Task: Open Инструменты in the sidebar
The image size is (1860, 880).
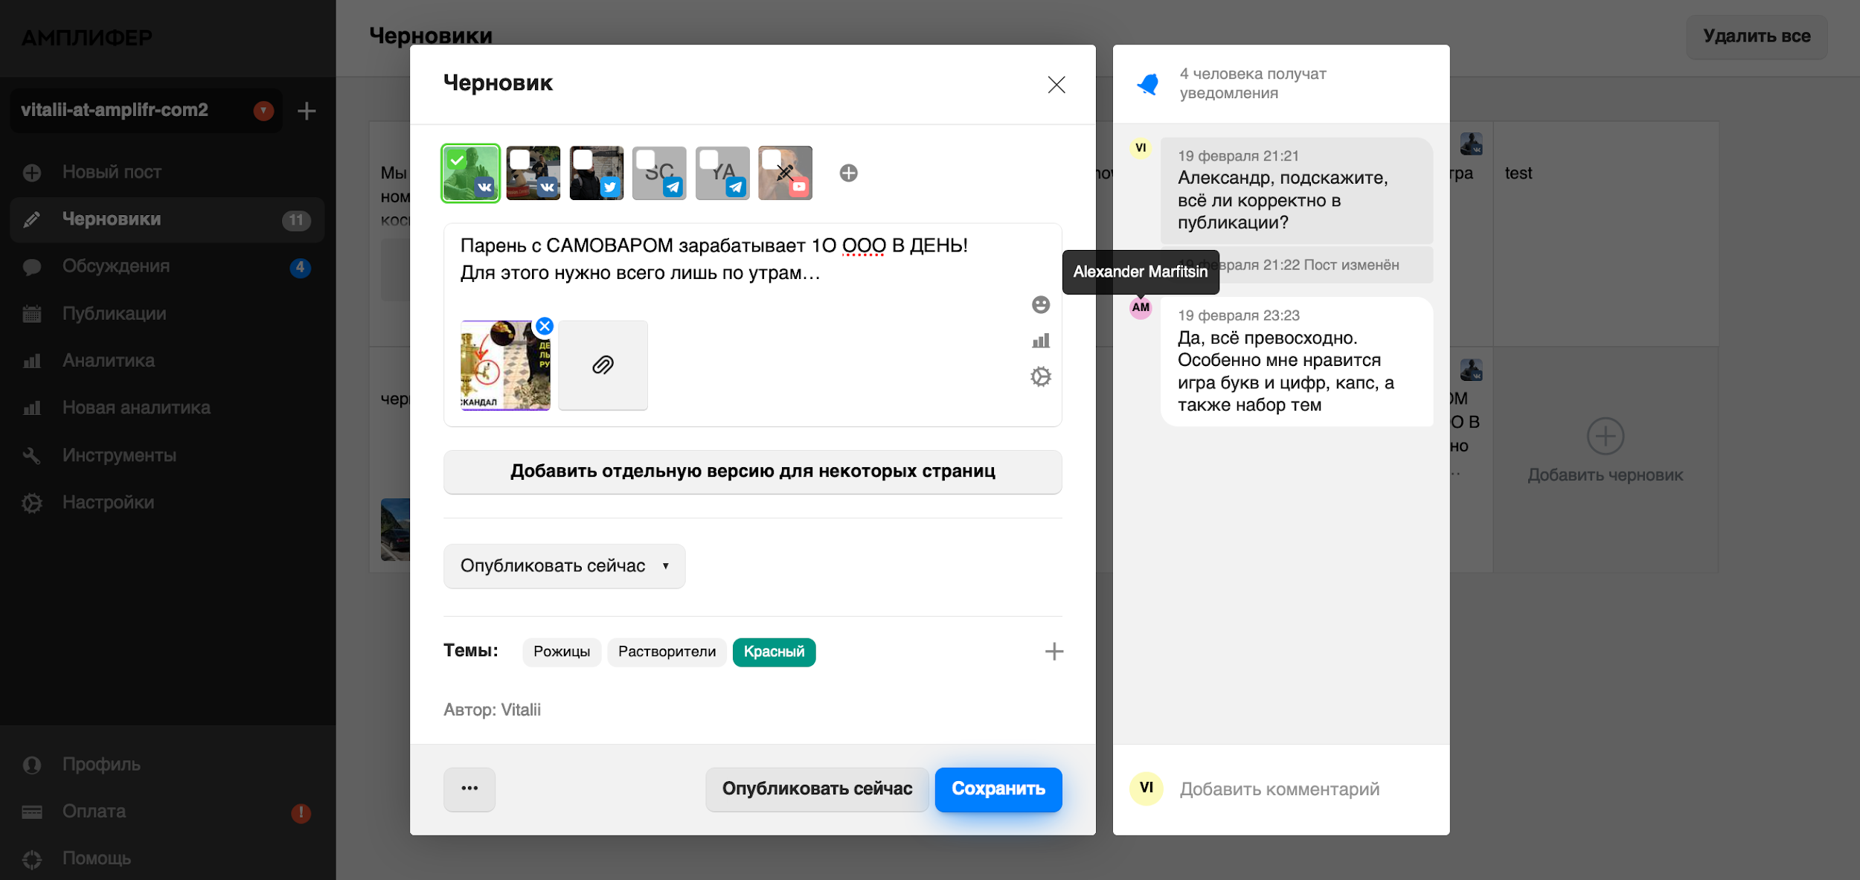Action: point(167,455)
